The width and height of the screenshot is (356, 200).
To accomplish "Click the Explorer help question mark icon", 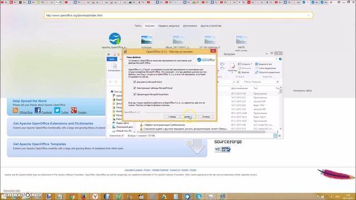I will (280, 59).
